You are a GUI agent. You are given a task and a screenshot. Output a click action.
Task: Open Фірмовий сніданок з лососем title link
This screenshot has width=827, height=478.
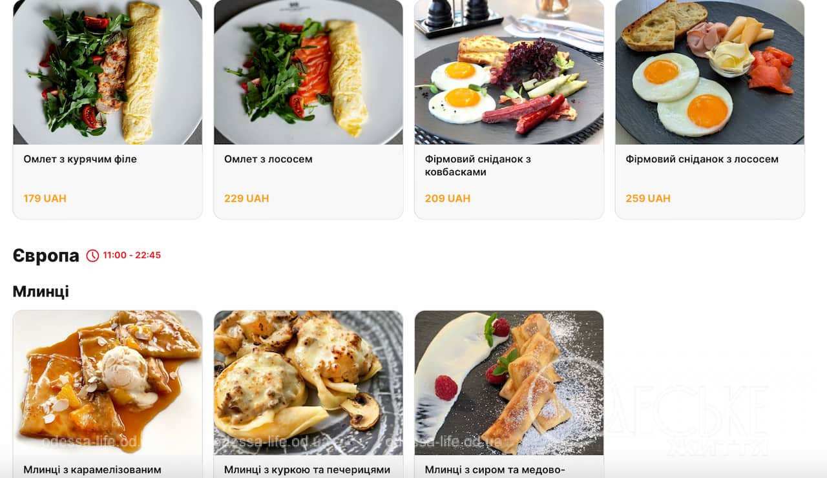[702, 159]
